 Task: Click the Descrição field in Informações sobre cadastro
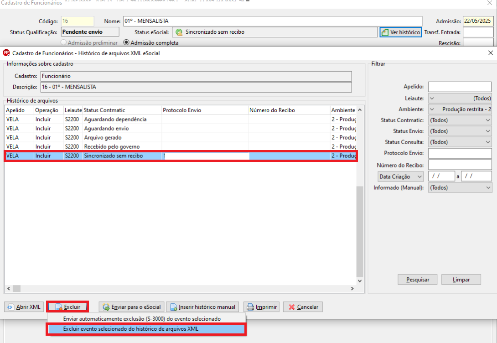tap(196, 87)
